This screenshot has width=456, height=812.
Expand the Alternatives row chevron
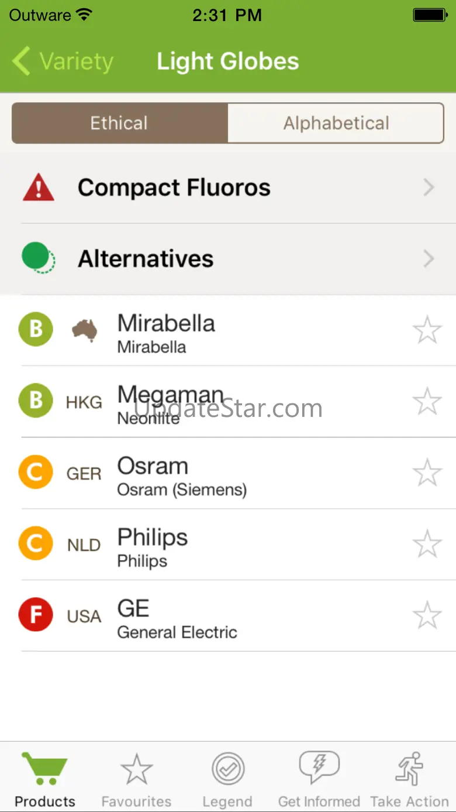click(x=429, y=259)
